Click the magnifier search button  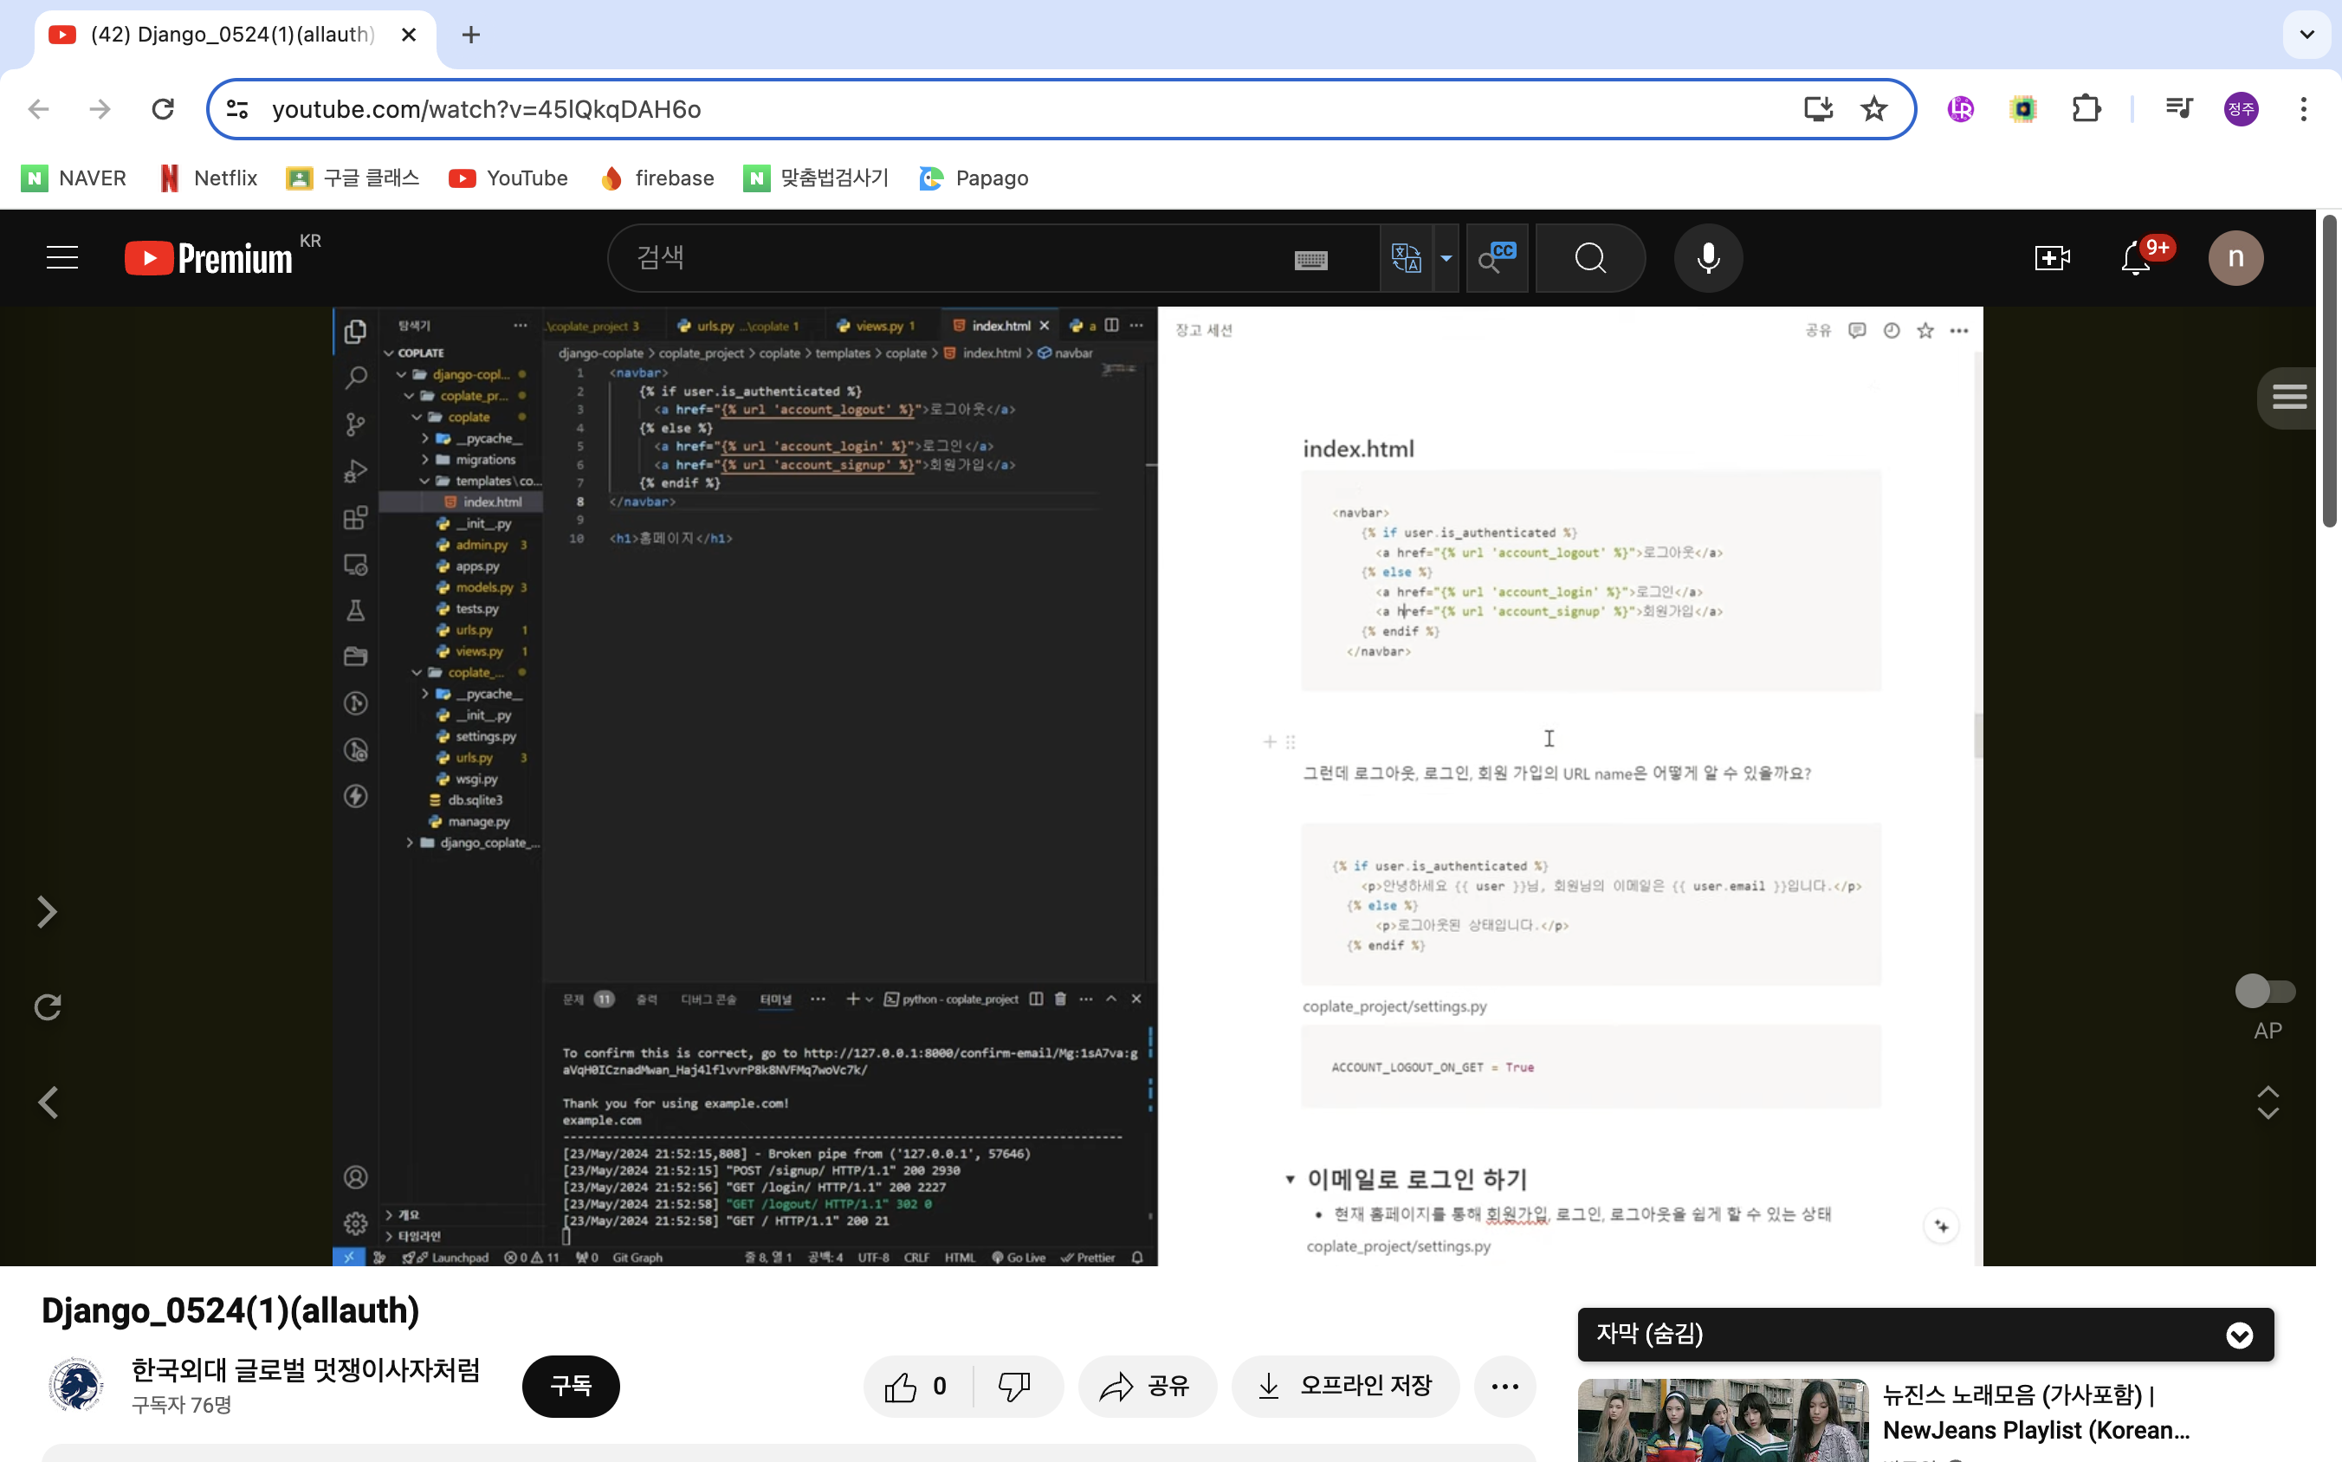1589,258
